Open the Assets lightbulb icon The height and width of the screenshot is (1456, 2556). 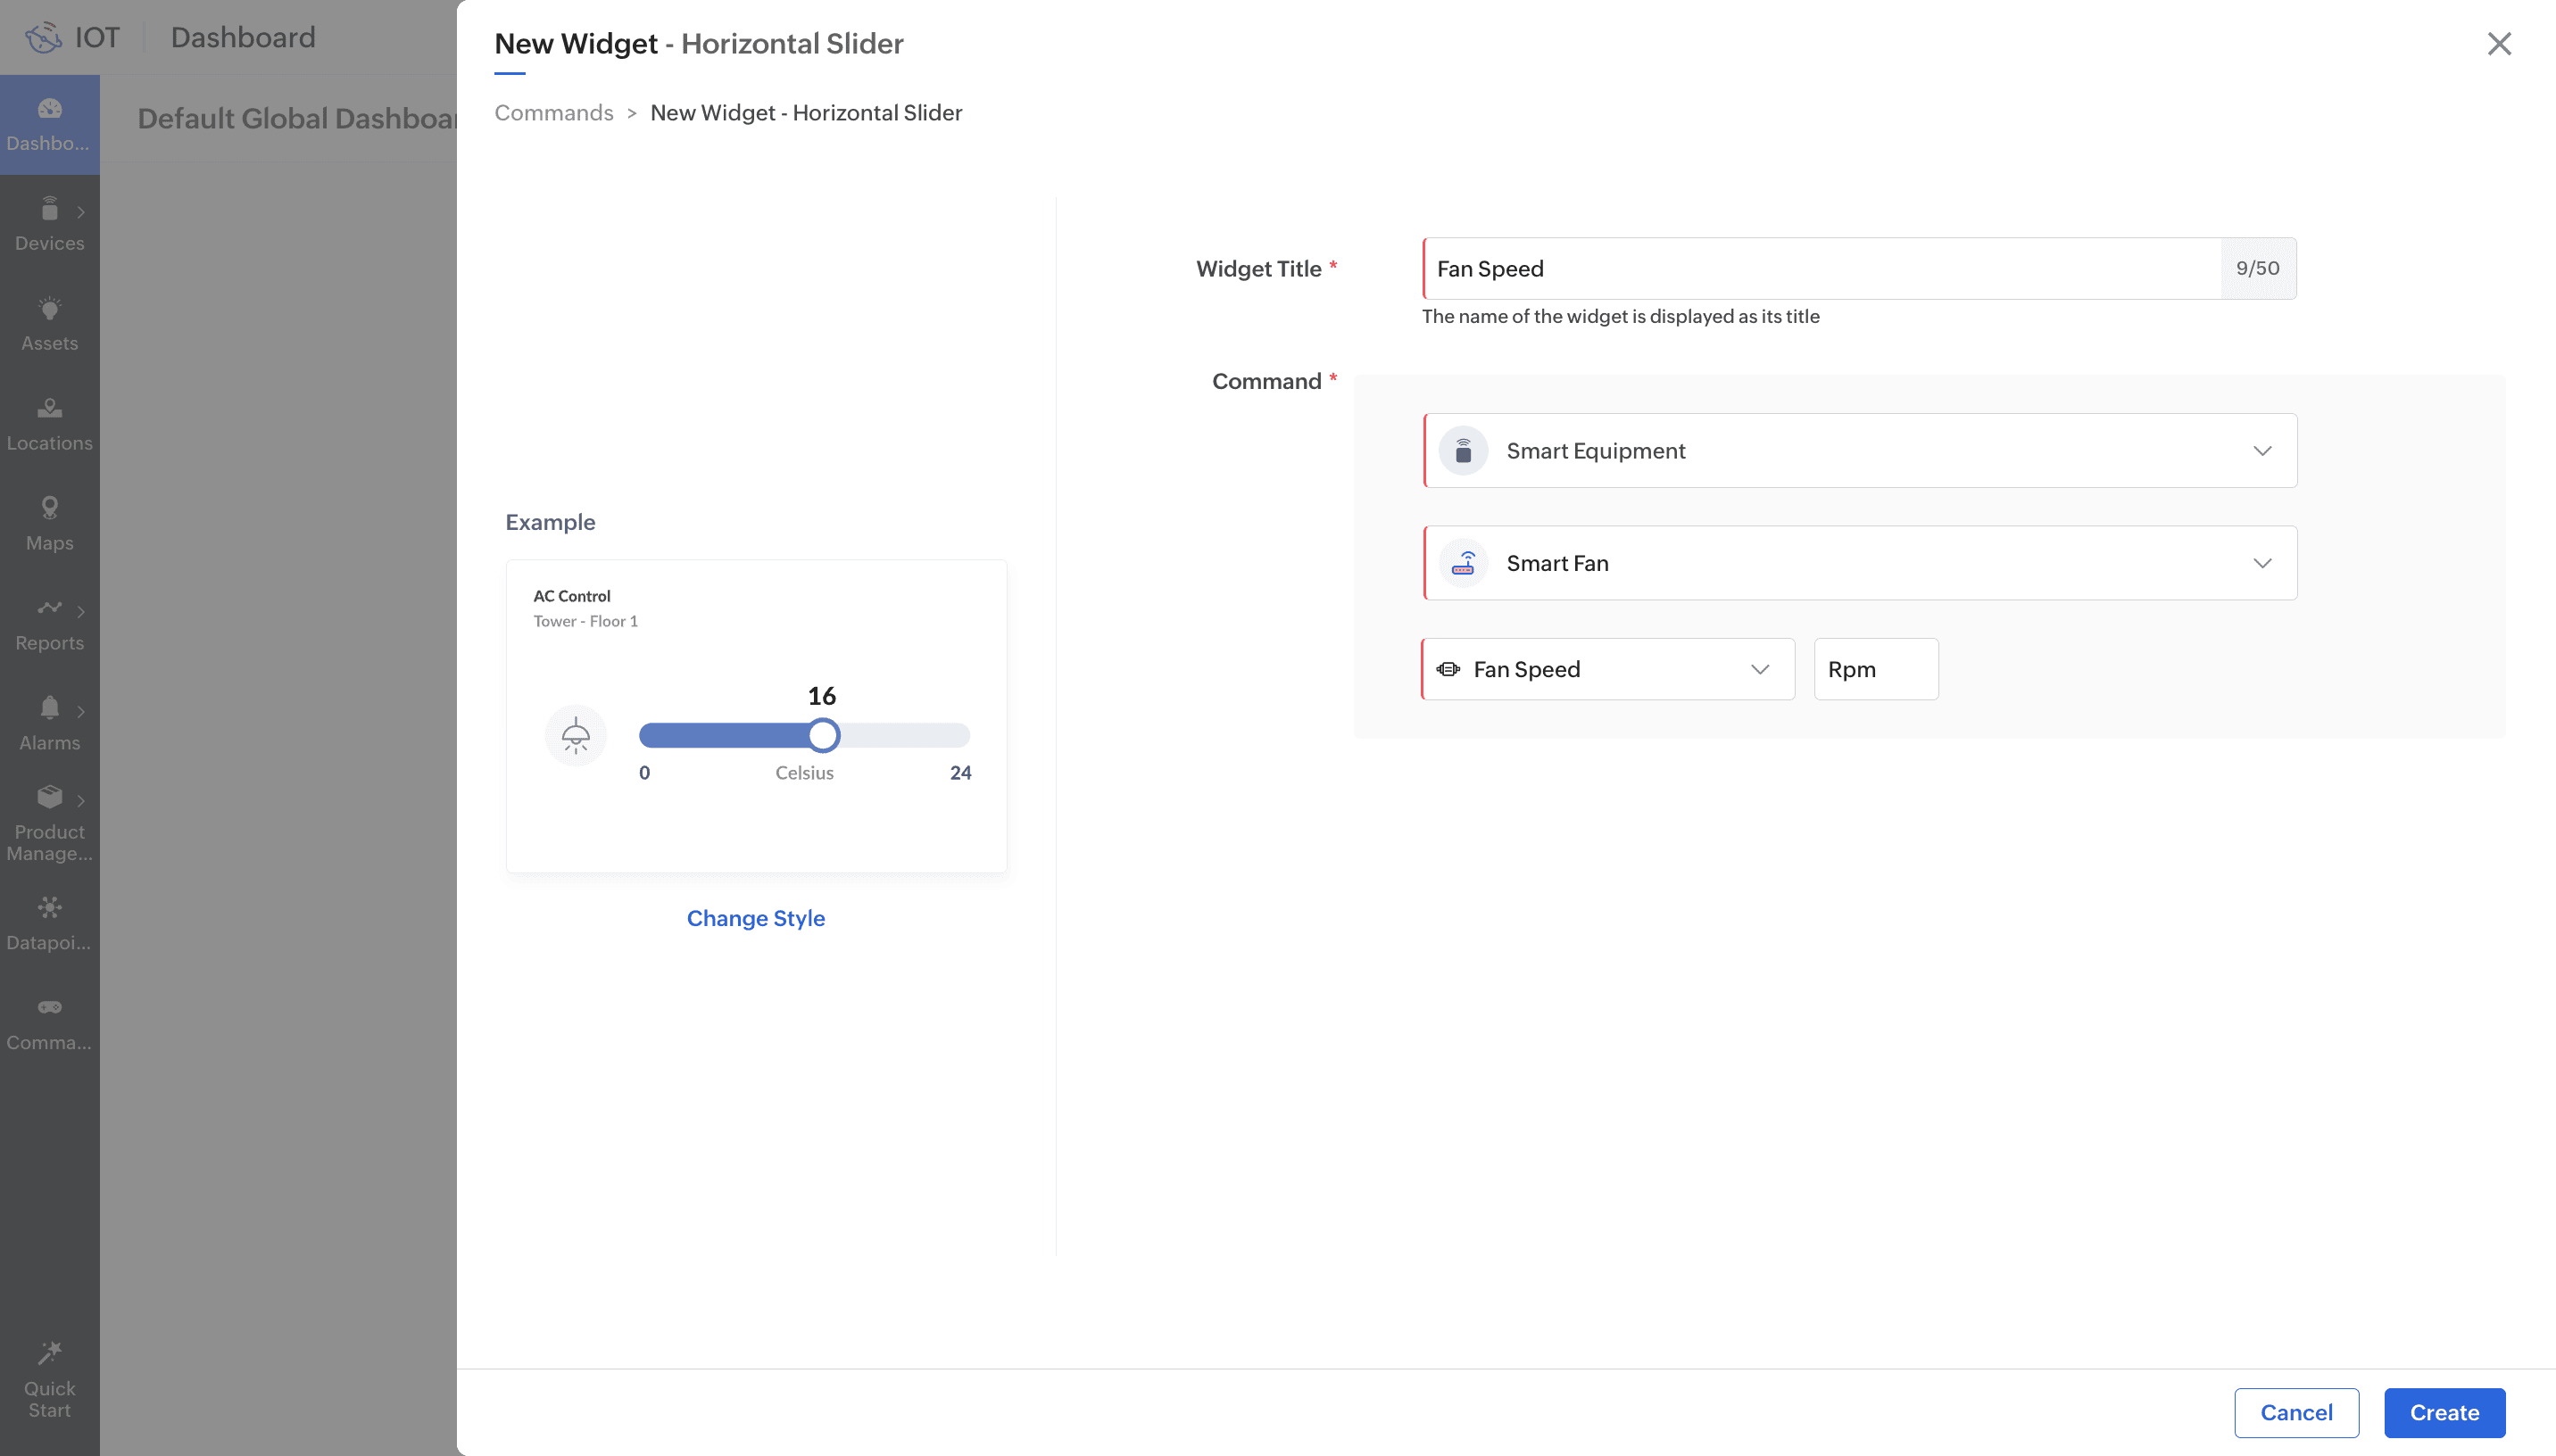tap(49, 309)
